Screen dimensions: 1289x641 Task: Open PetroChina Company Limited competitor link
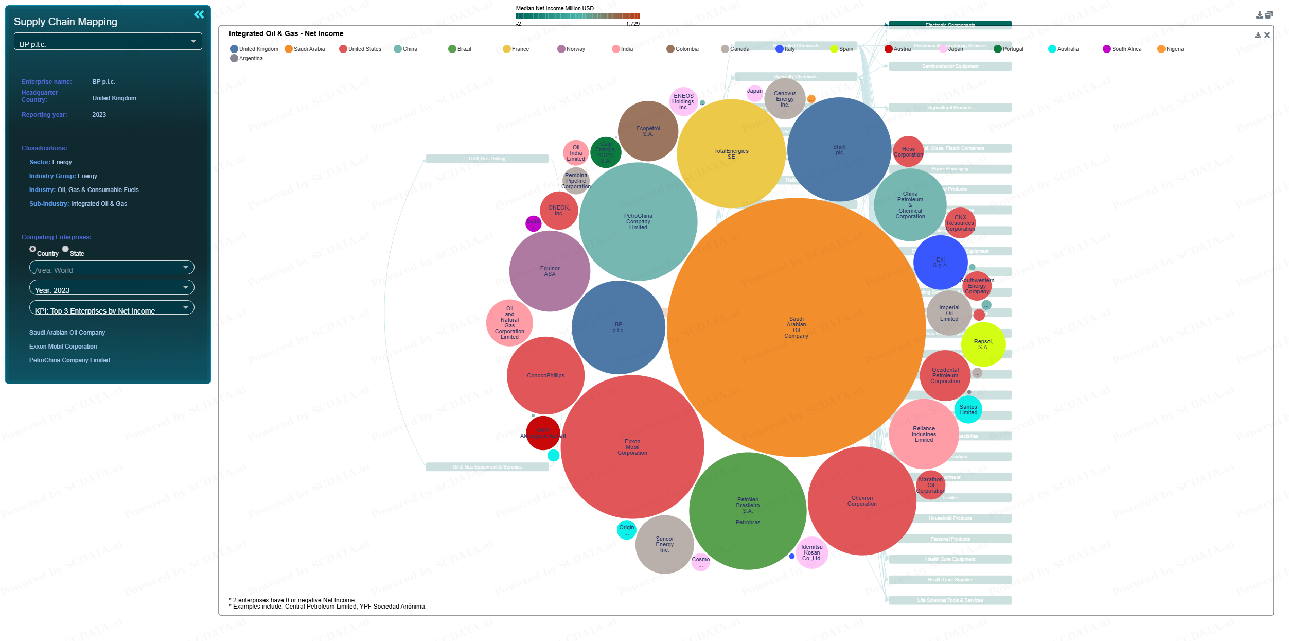pyautogui.click(x=69, y=360)
